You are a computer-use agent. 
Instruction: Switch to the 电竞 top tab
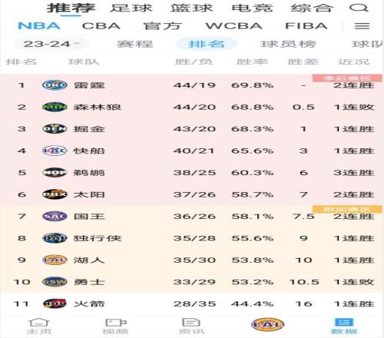[252, 8]
